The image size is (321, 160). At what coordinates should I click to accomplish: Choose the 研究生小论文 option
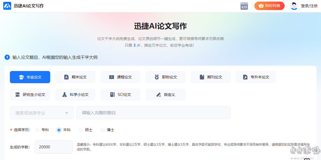(30, 95)
